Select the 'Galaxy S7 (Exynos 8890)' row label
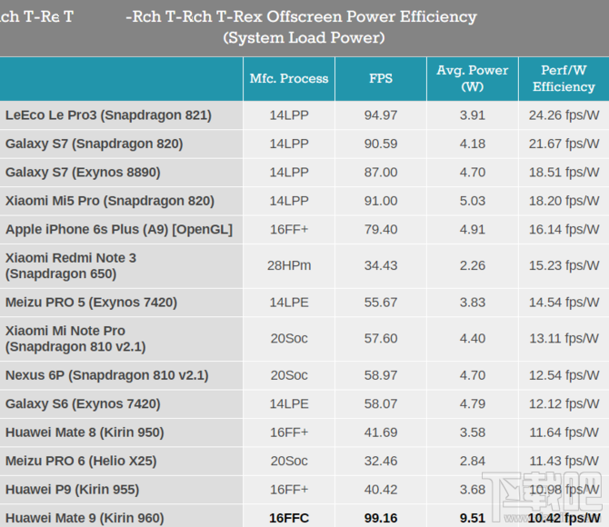The image size is (609, 527). click(x=83, y=173)
